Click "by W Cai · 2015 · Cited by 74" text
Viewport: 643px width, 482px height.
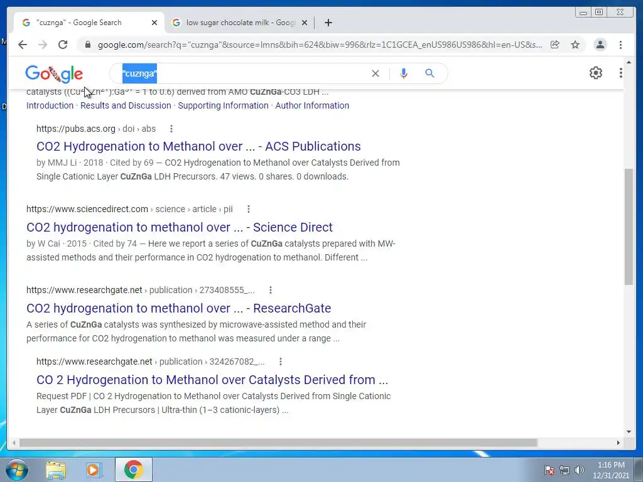82,244
